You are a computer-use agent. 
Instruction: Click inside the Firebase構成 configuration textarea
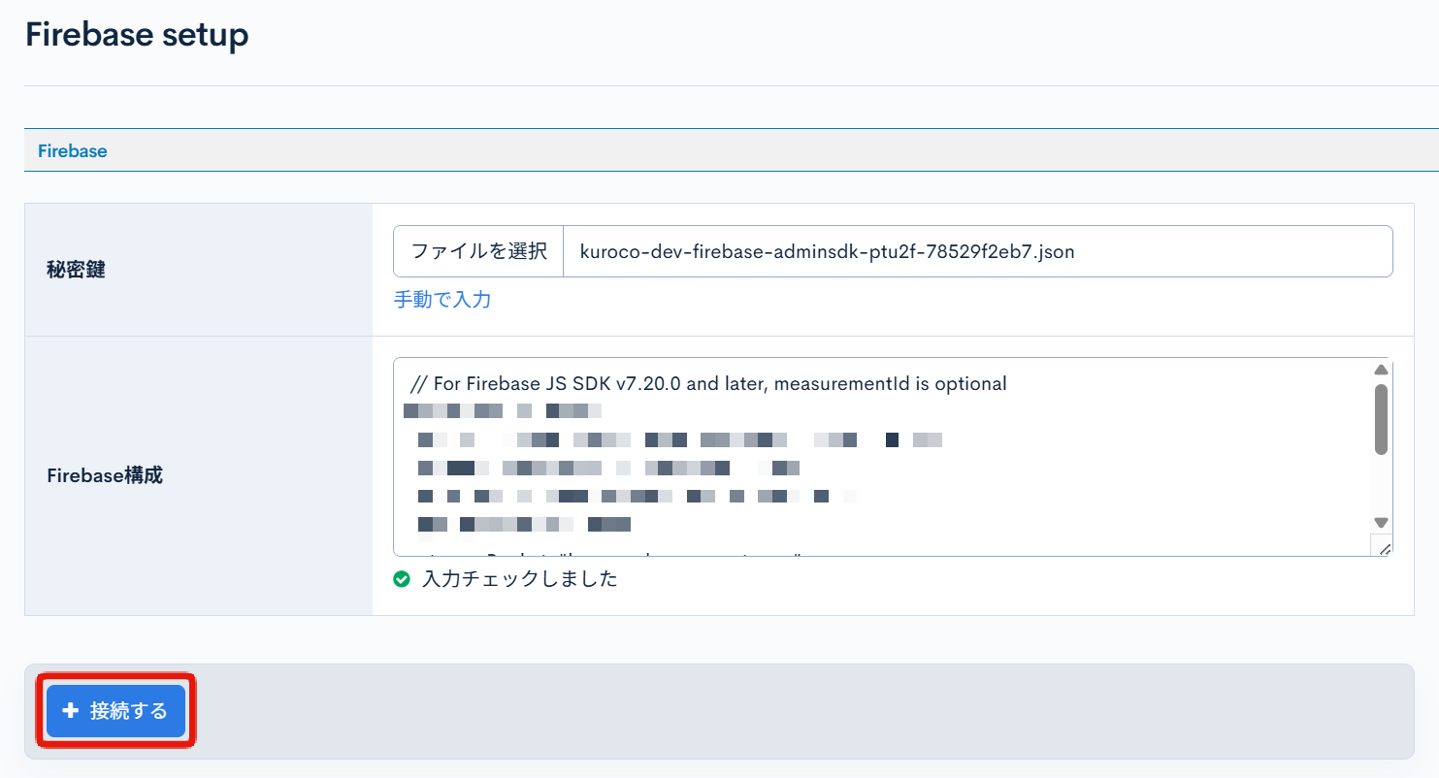point(873,456)
